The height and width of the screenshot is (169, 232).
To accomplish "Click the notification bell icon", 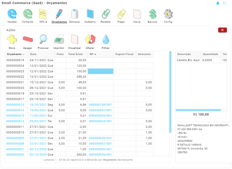I will click(218, 3).
